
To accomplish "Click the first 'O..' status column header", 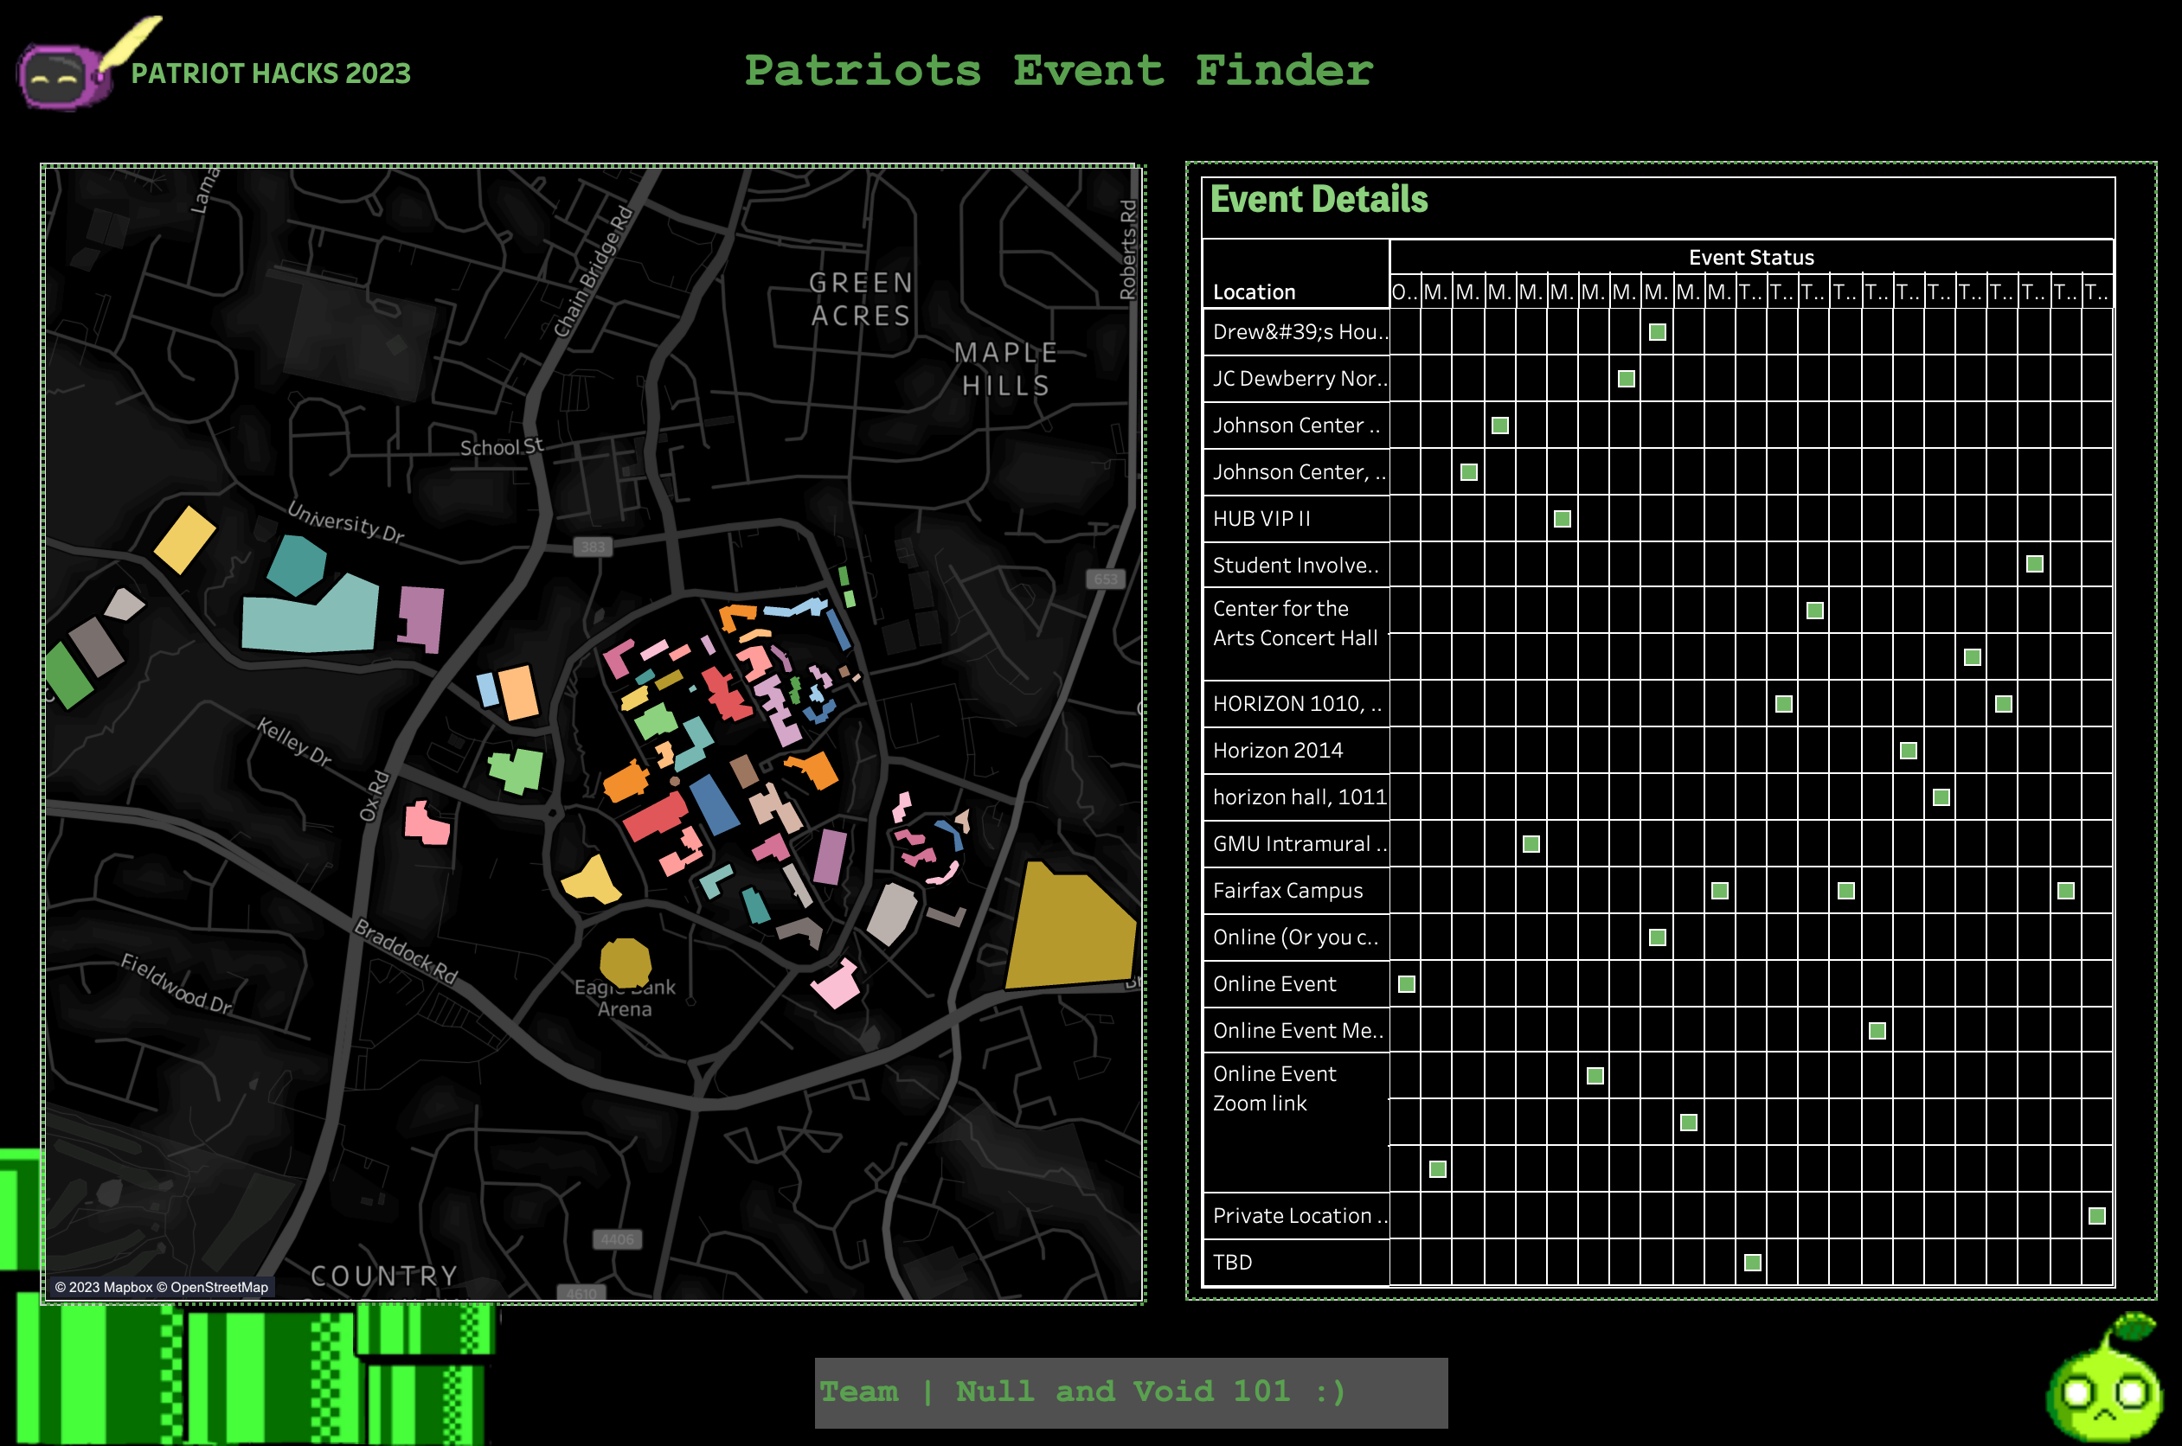I will pos(1404,292).
